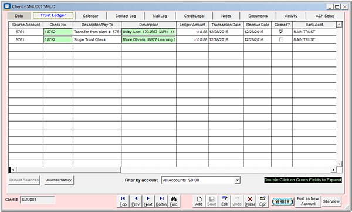This screenshot has height=212, width=352.
Task: Check Cleared box for Single Trust Check row
Action: pos(280,39)
